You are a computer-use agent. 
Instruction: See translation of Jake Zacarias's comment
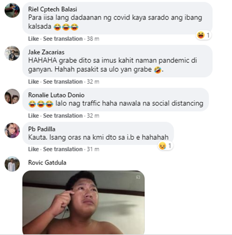click(63, 82)
